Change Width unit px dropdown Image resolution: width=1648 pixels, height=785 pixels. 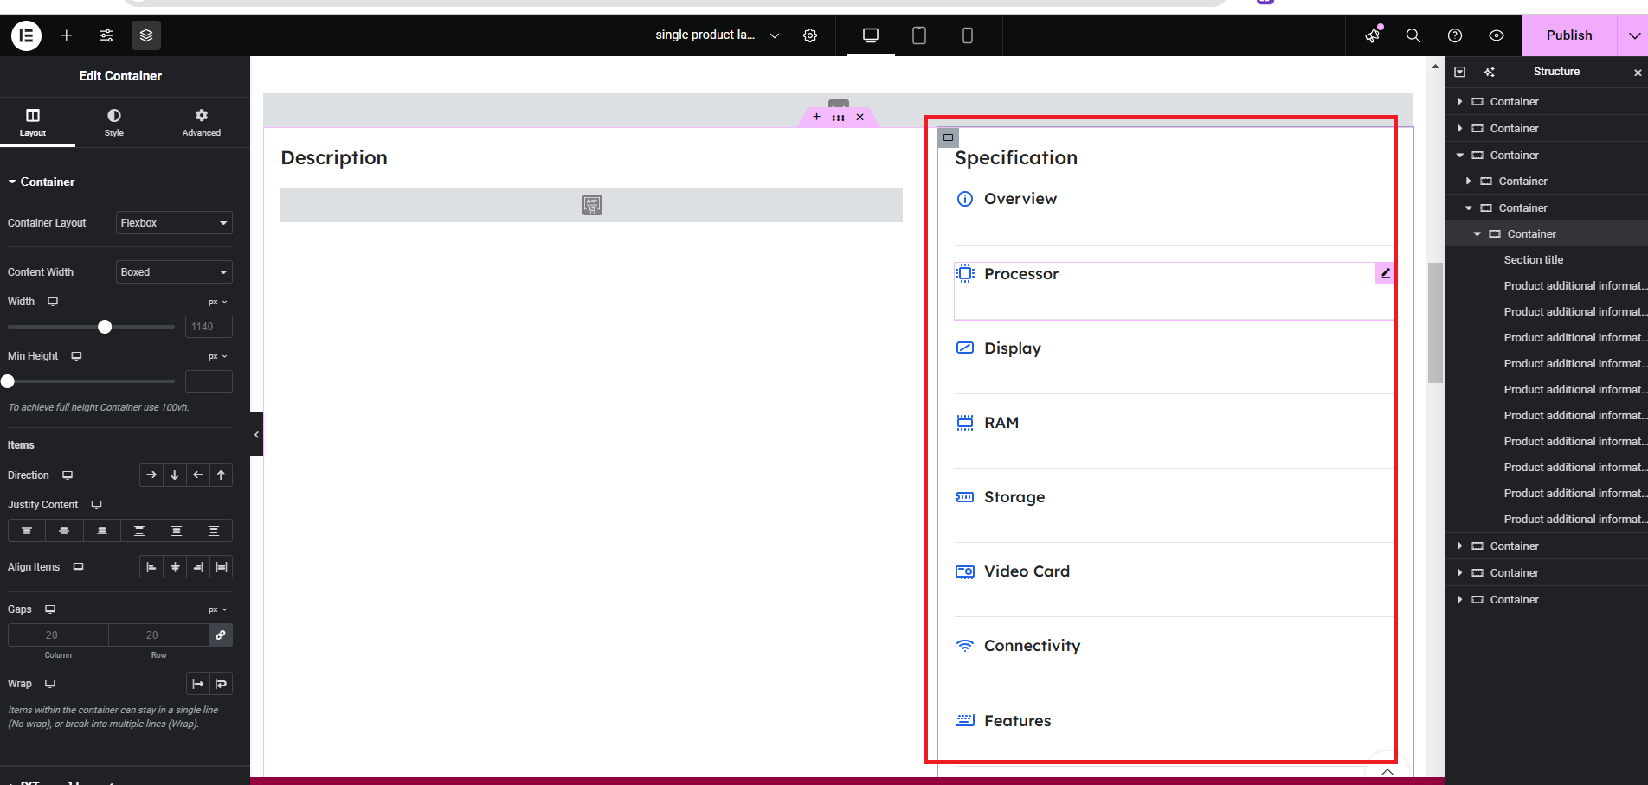click(217, 302)
